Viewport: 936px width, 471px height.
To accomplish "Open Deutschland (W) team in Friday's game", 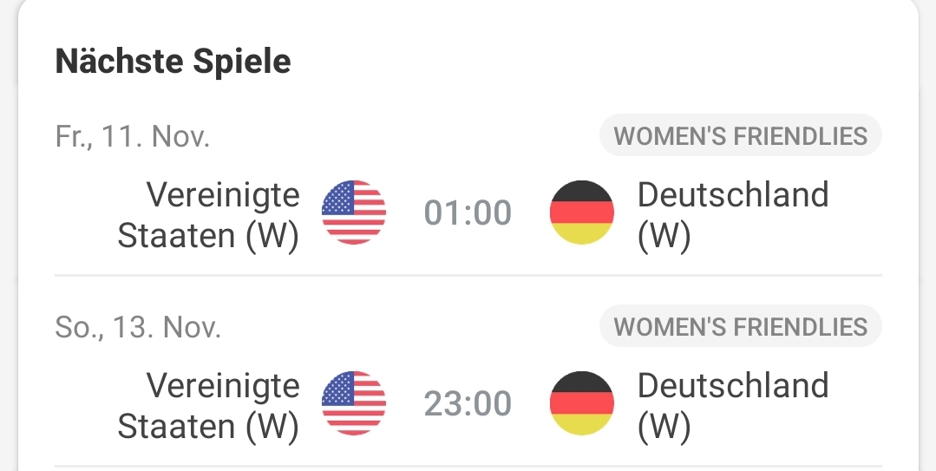I will point(733,215).
